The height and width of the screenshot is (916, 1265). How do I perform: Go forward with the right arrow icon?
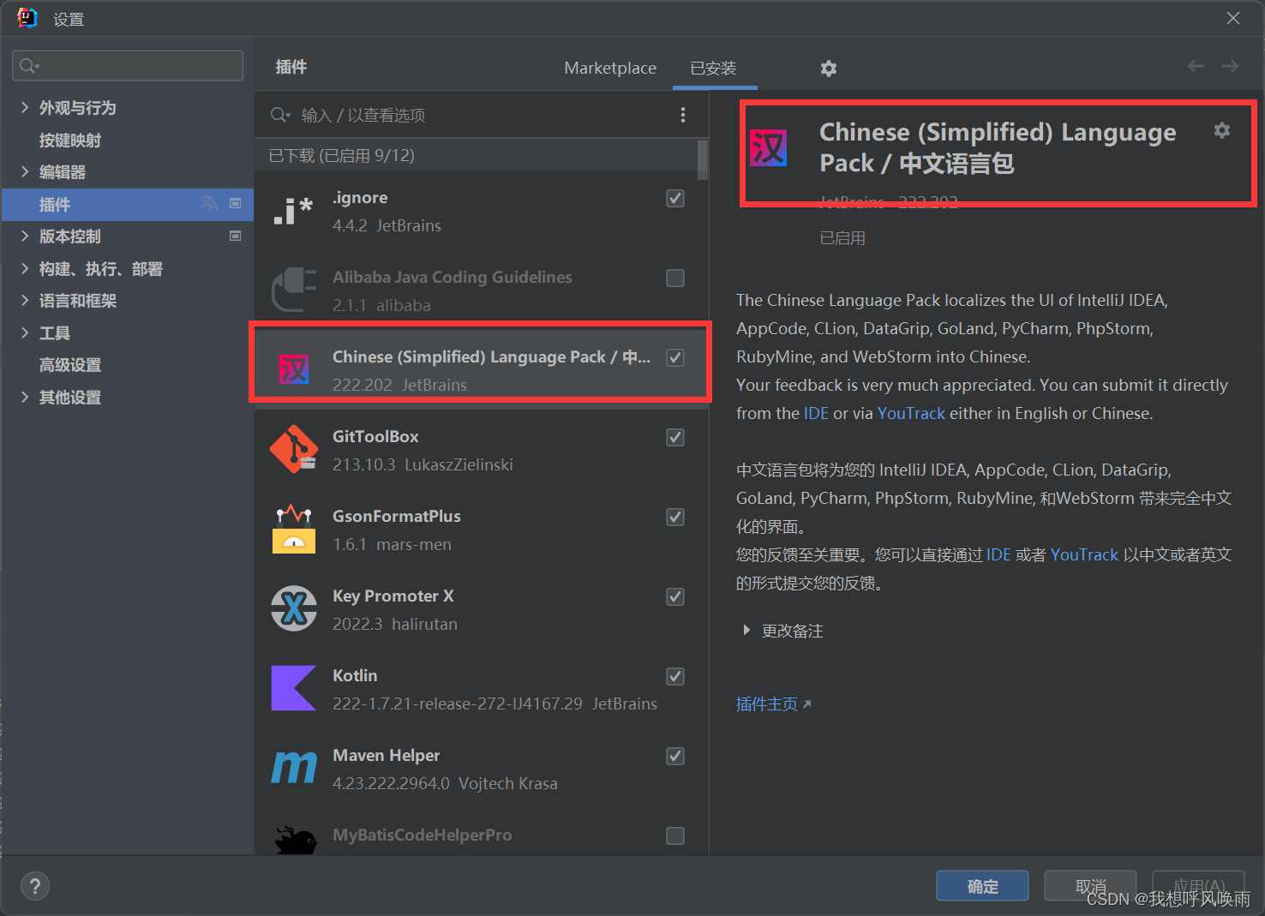click(1230, 66)
